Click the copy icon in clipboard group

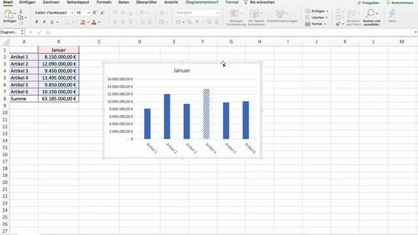coord(21,18)
